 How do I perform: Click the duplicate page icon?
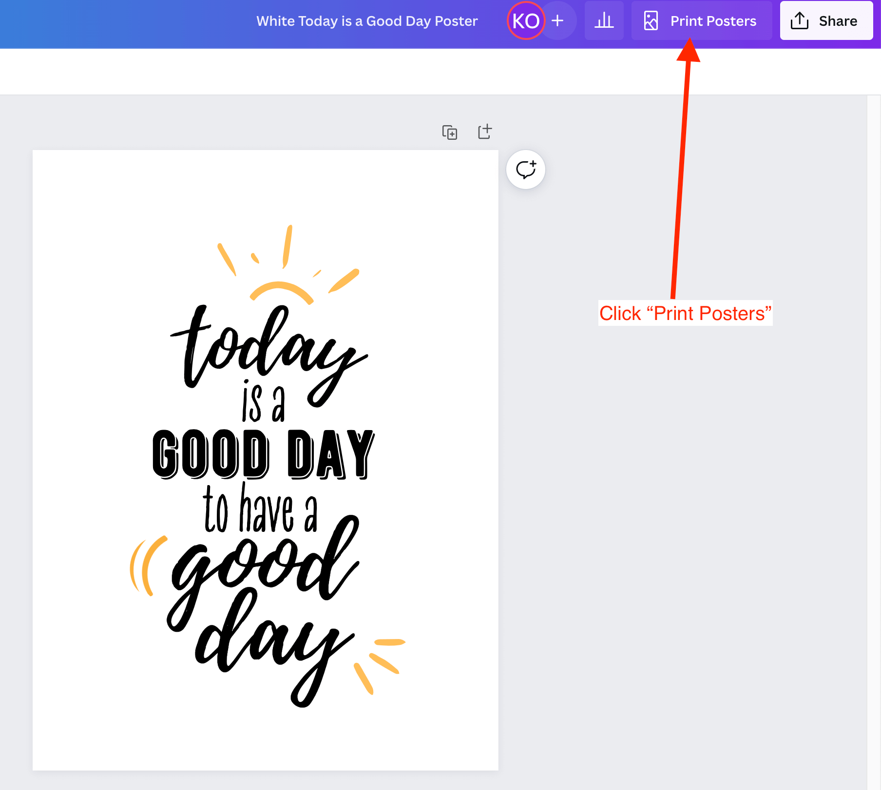449,132
